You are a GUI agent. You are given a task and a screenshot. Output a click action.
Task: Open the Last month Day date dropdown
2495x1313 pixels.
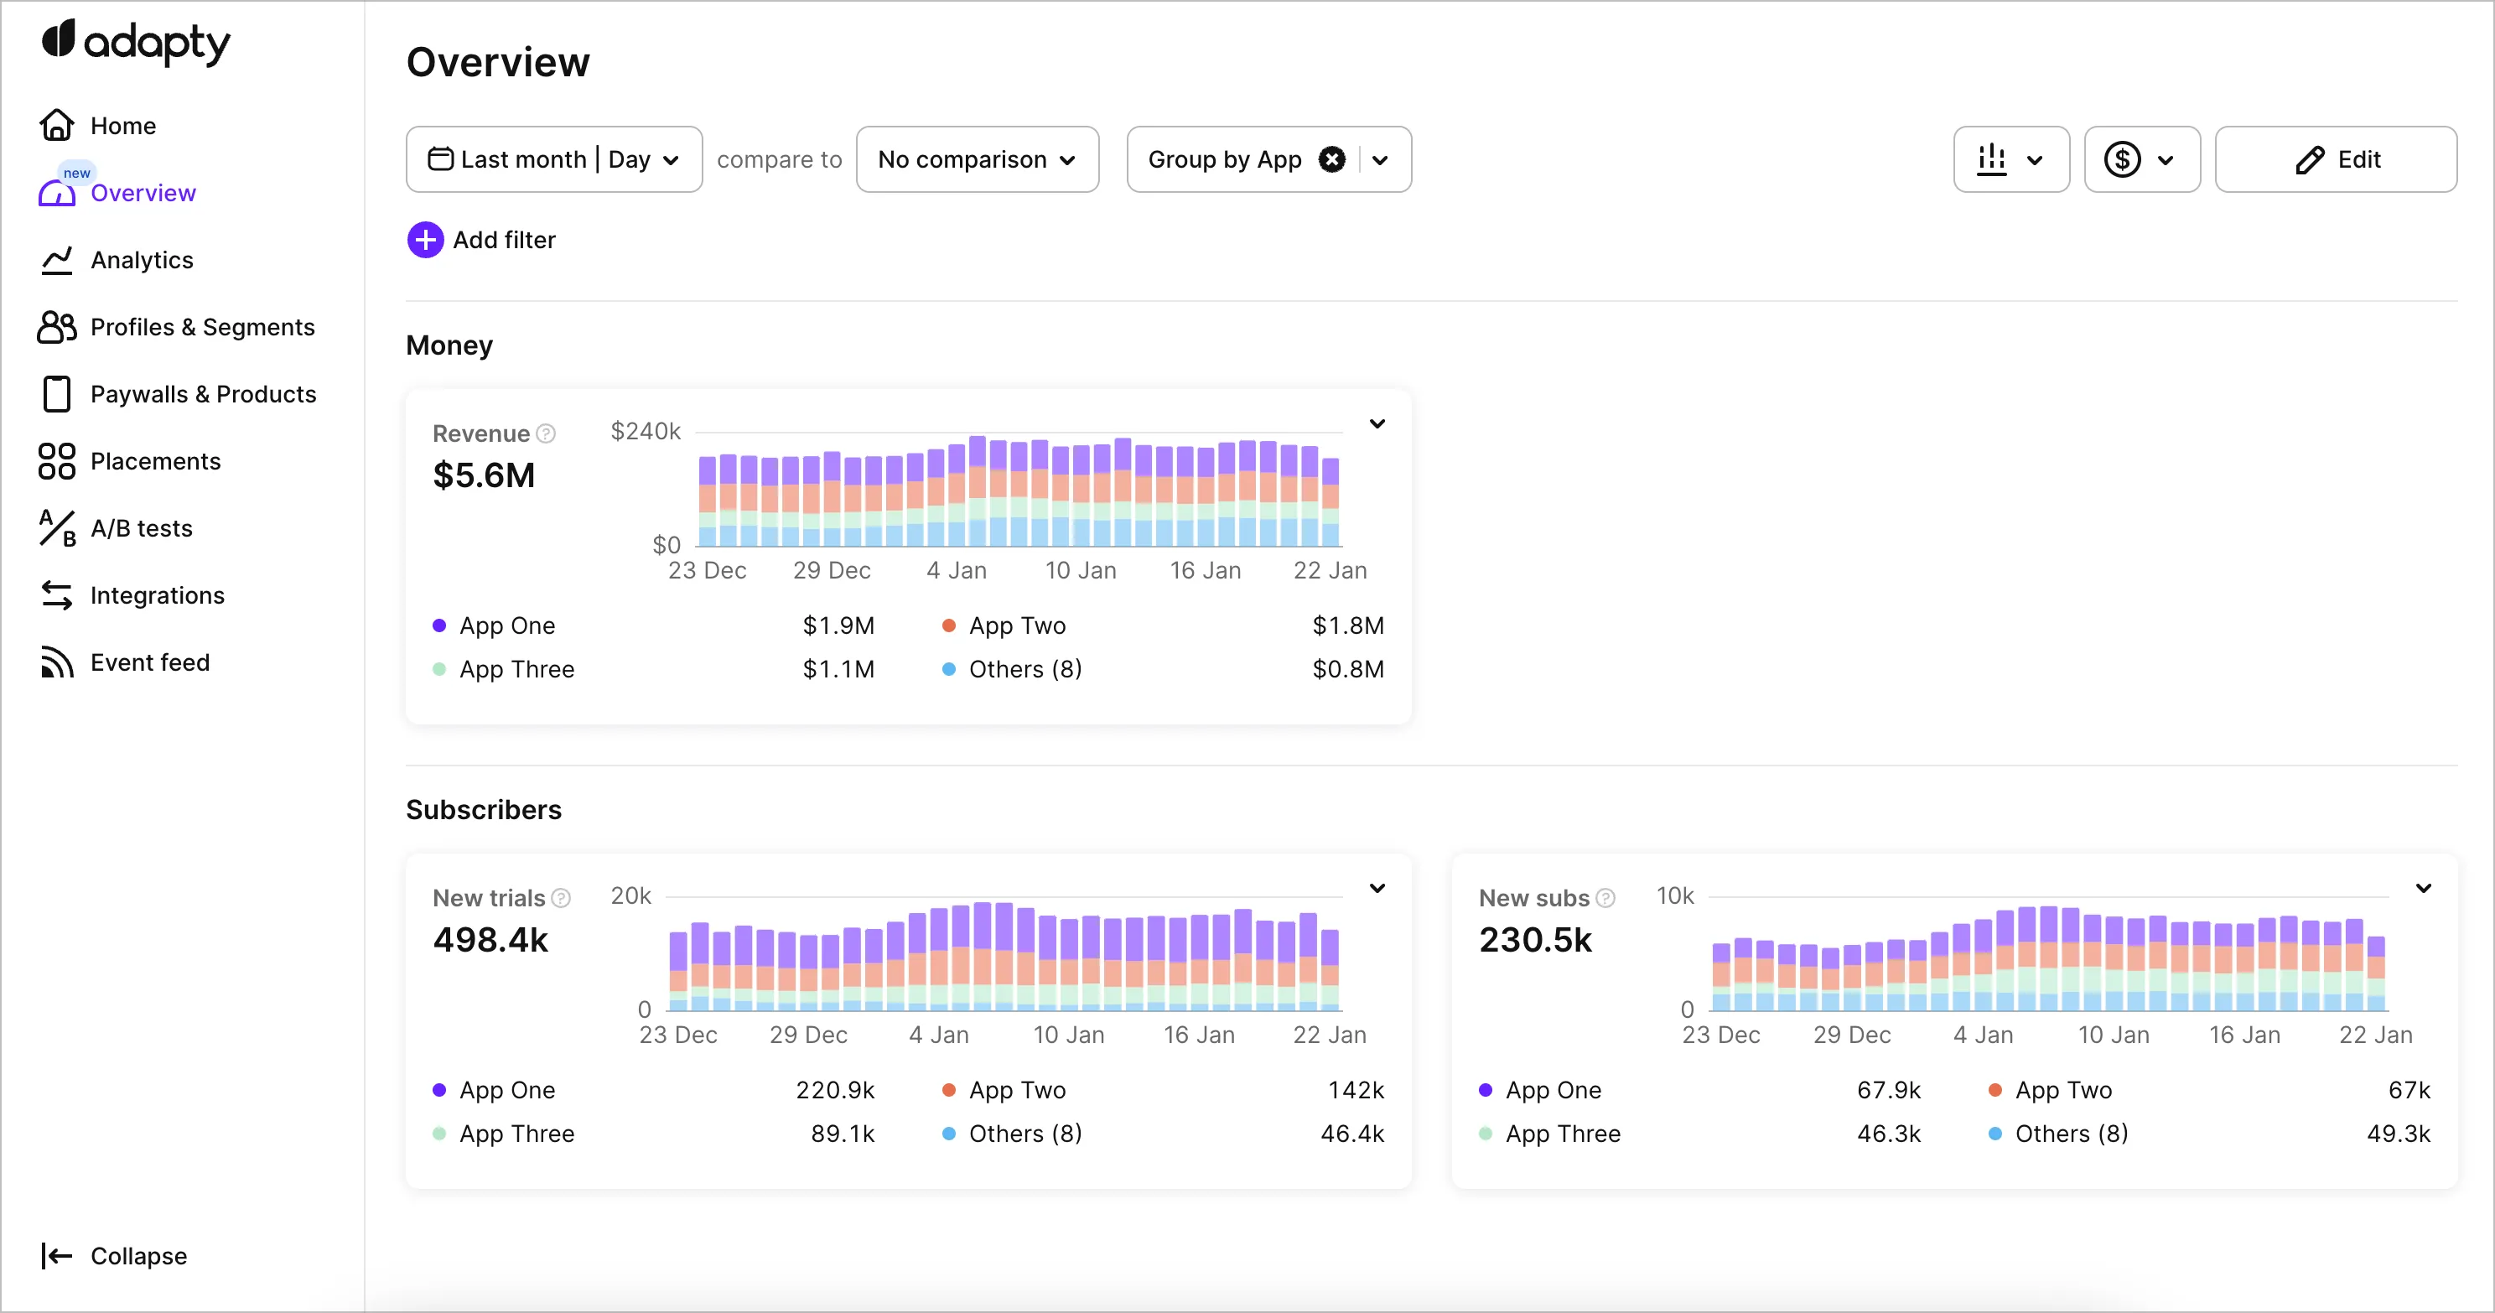click(x=554, y=158)
